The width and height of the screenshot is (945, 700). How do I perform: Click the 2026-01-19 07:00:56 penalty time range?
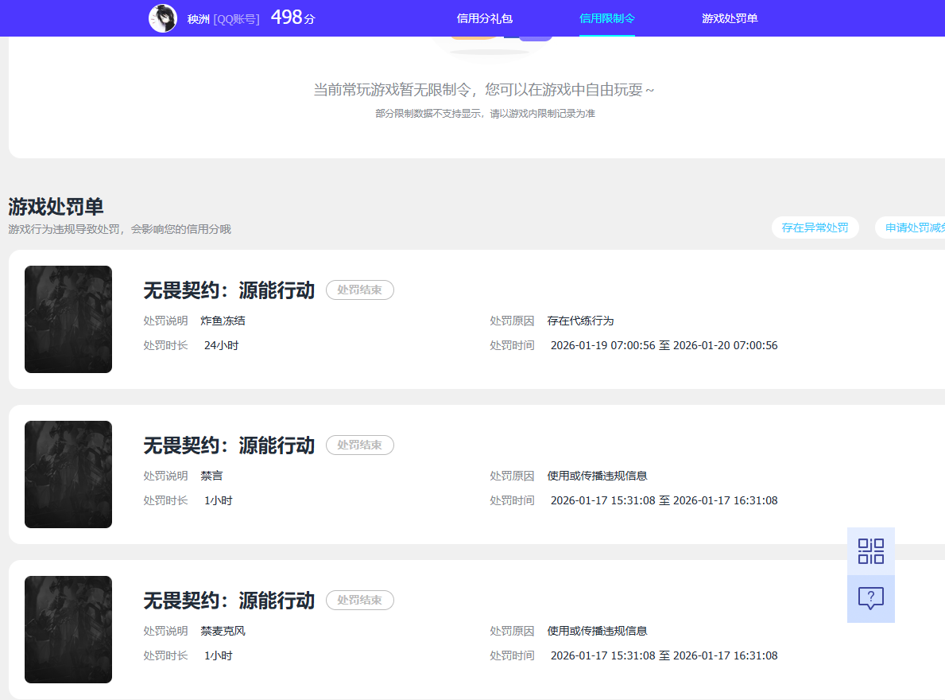click(664, 345)
